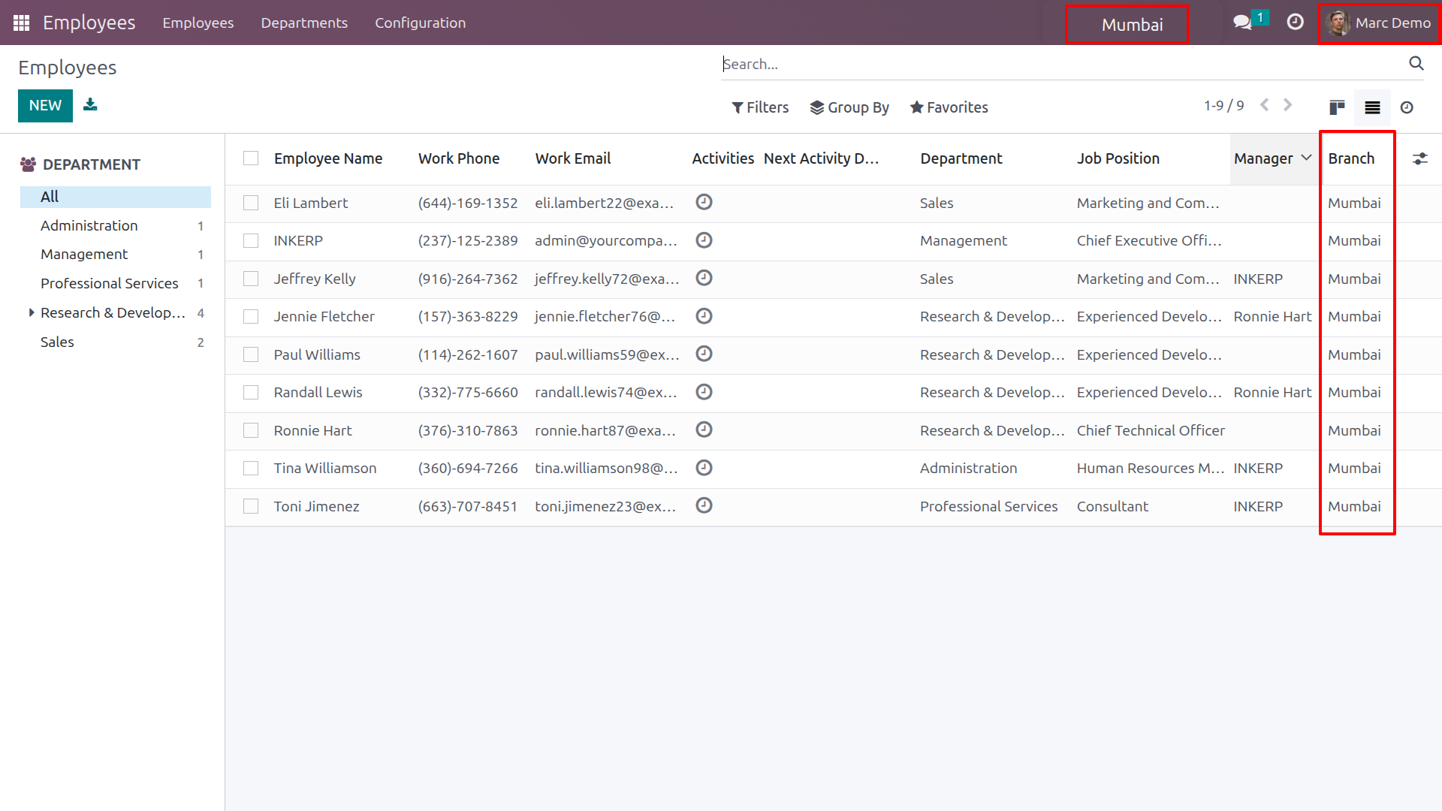Sort by Employee Name column header
1442x811 pixels.
click(328, 158)
